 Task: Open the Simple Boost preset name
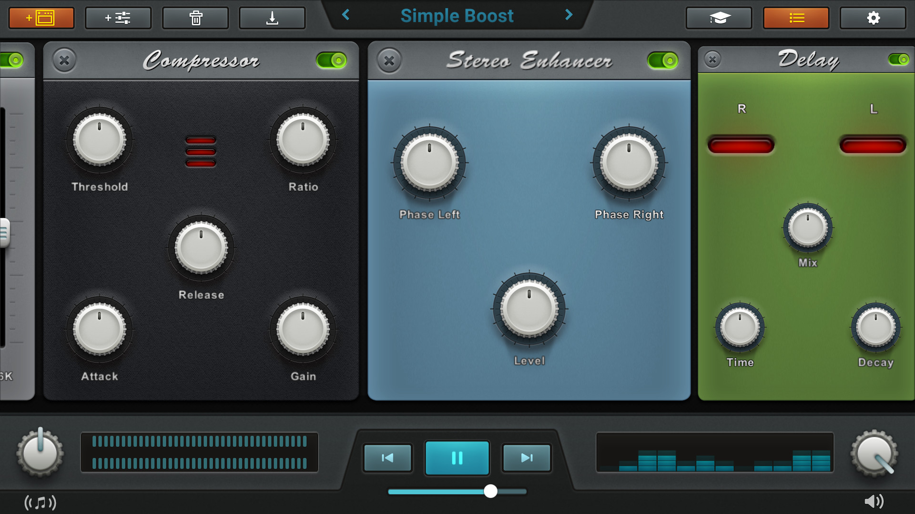point(457,16)
